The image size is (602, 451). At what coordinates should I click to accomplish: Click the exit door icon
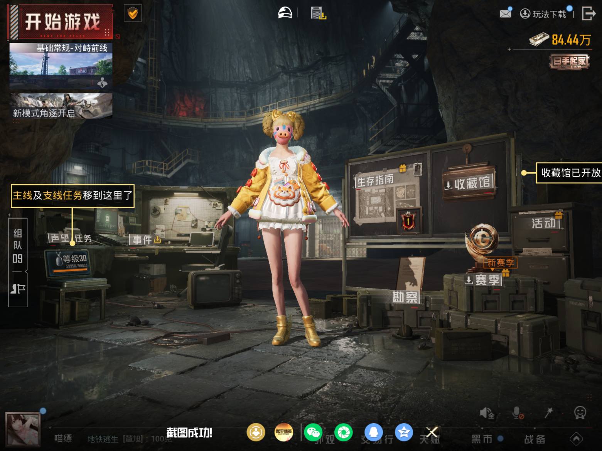(x=589, y=13)
